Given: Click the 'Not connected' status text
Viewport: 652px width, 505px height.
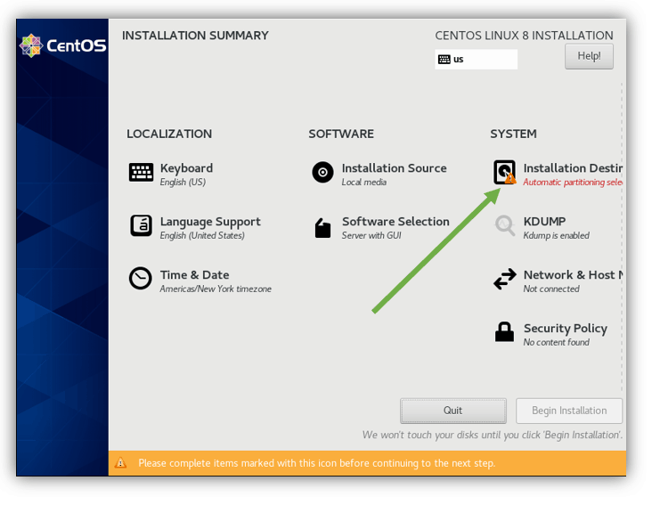Looking at the screenshot, I should tap(551, 289).
